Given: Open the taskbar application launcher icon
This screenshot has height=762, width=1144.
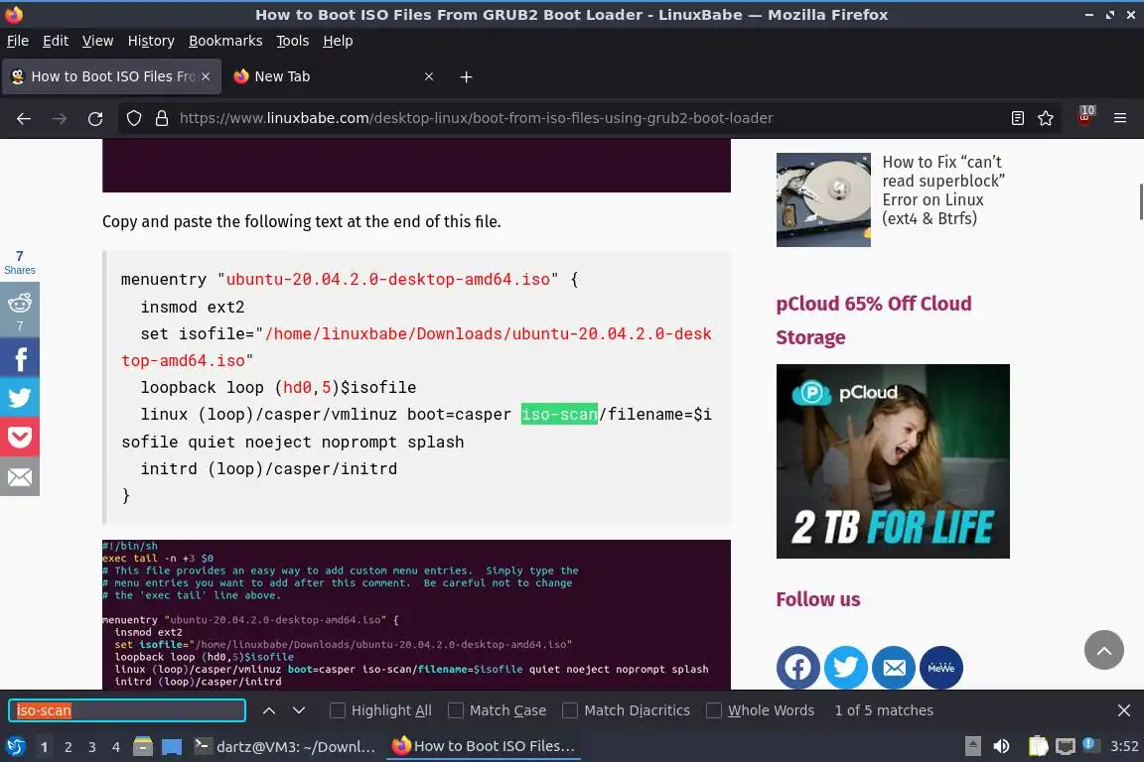Looking at the screenshot, I should (x=15, y=747).
